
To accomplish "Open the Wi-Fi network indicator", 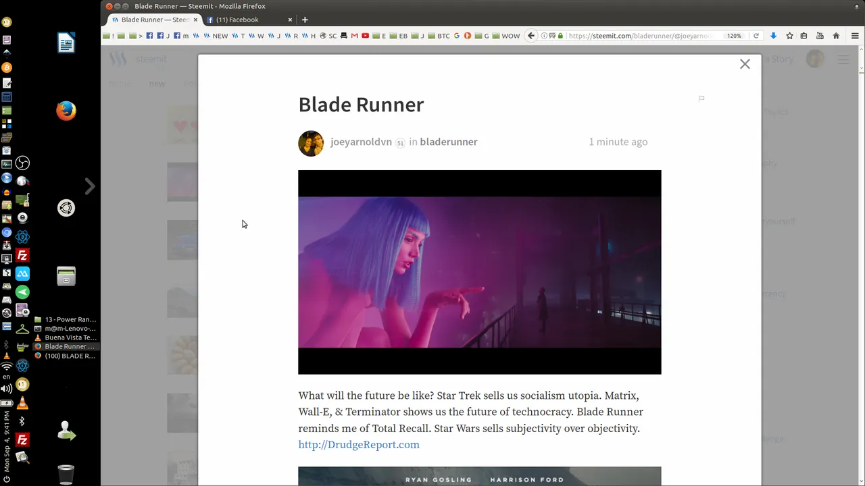I will (x=7, y=367).
